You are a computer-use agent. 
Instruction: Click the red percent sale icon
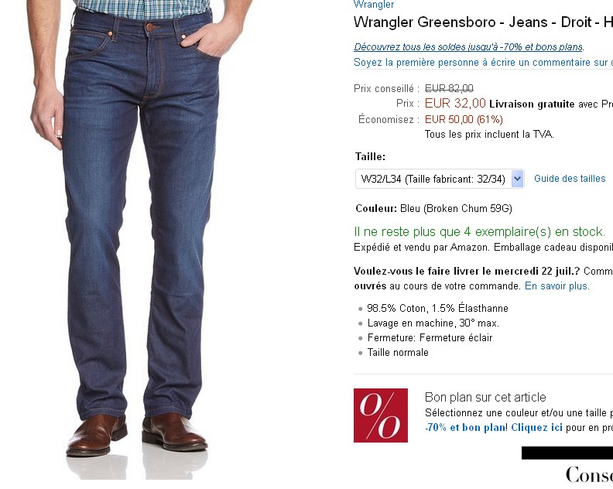click(x=380, y=415)
